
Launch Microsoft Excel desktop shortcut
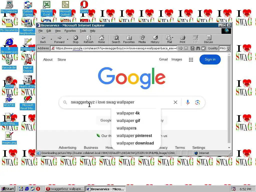pyautogui.click(x=46, y=8)
